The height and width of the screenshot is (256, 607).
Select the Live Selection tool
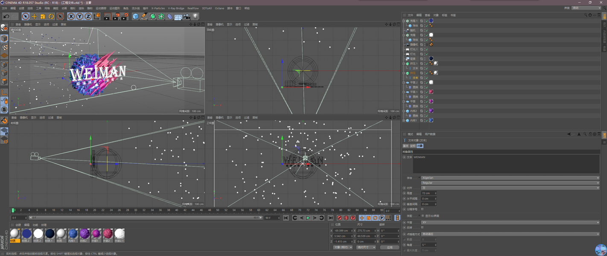(26, 16)
